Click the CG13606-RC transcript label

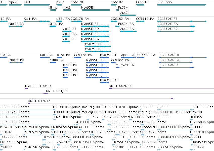167,29
